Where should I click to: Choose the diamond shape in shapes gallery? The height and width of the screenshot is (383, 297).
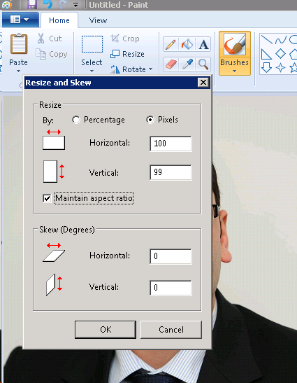pyautogui.click(x=280, y=54)
